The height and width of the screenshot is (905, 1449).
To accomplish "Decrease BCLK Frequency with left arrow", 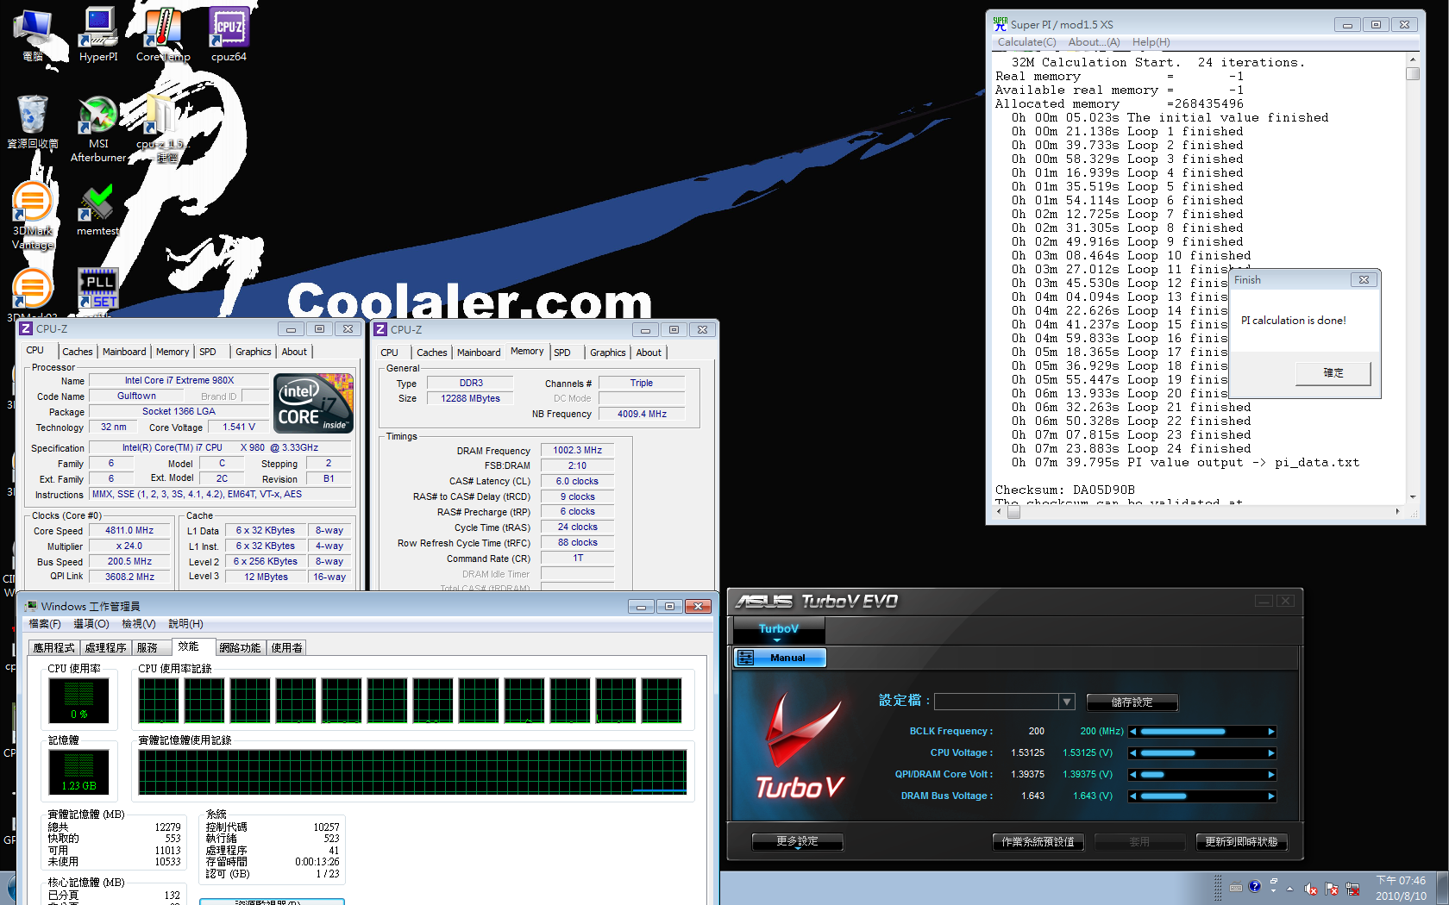I will 1133,732.
